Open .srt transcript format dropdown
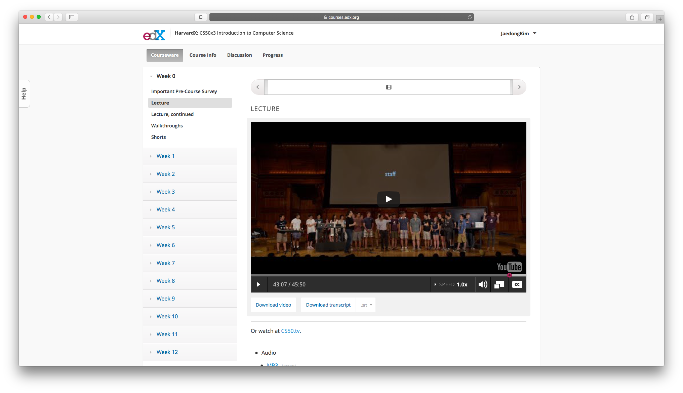683x393 pixels. tap(366, 305)
